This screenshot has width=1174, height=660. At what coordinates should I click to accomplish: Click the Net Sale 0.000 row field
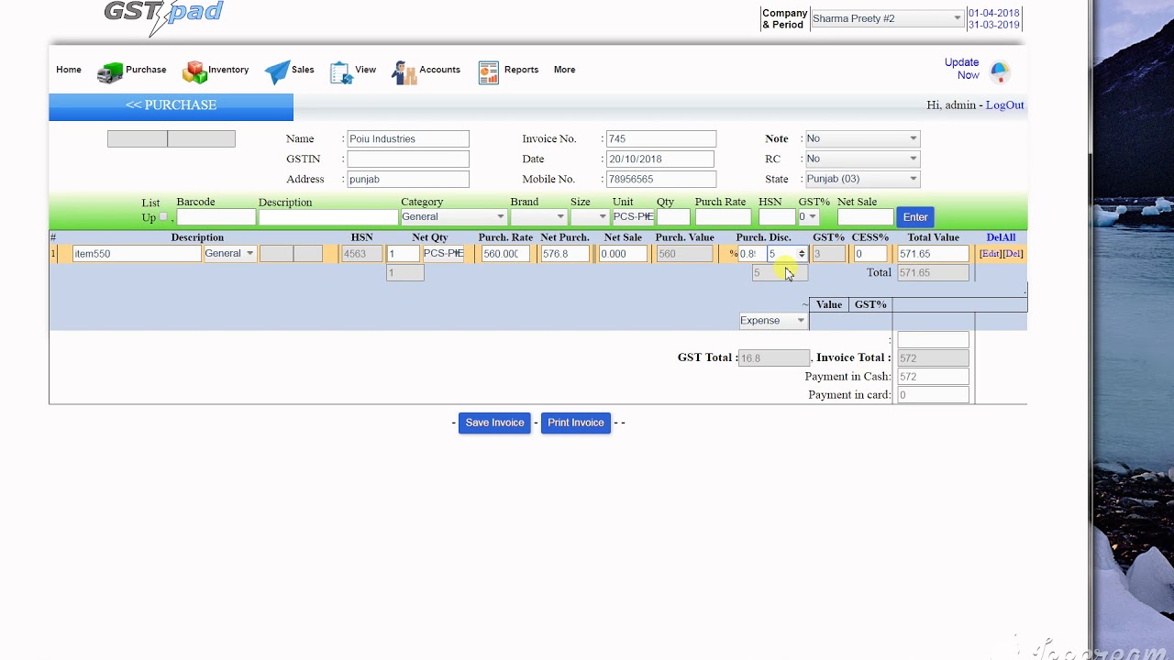[623, 254]
